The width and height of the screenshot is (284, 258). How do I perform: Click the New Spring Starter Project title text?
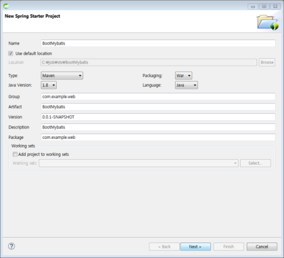click(32, 16)
